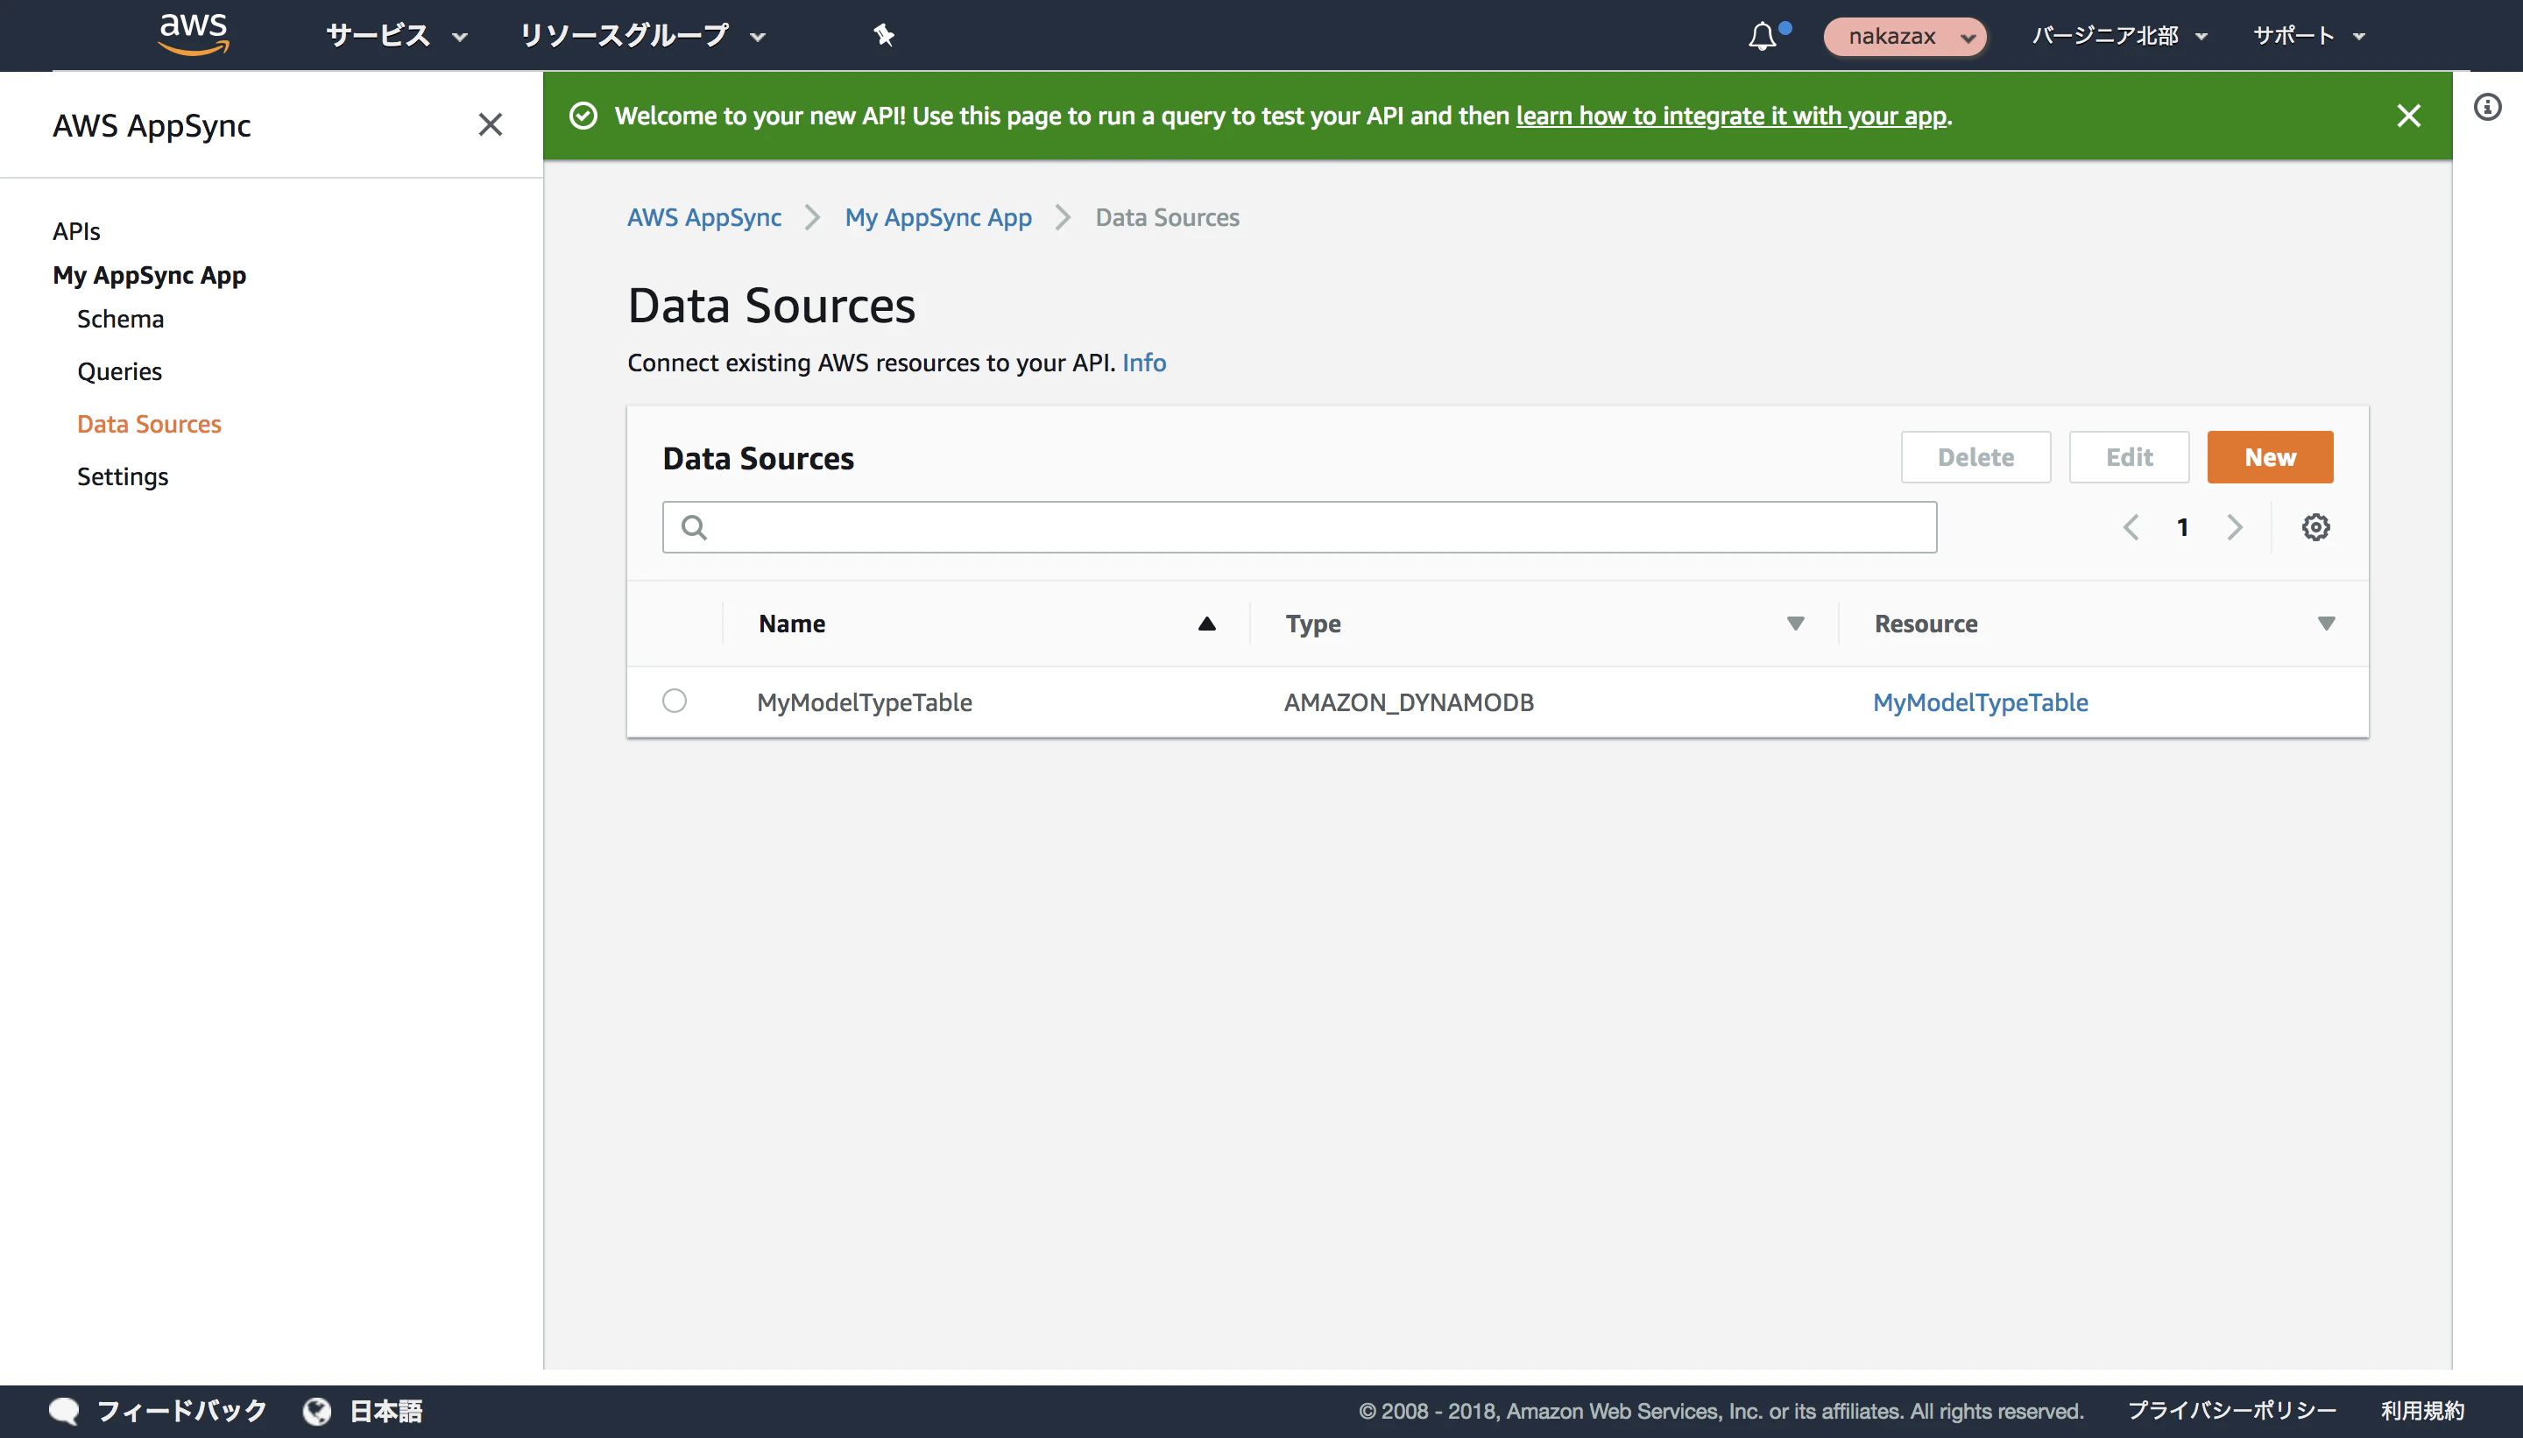Open the nakazax account dropdown
Viewport: 2523px width, 1438px height.
tap(1905, 37)
